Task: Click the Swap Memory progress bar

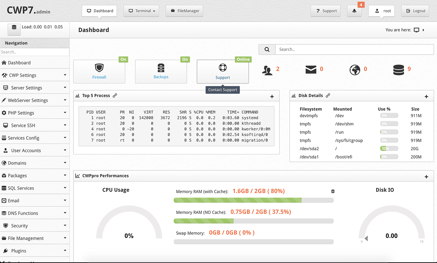Action: 253,242
